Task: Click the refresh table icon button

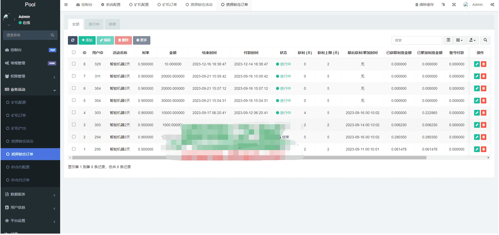Action: tap(73, 40)
